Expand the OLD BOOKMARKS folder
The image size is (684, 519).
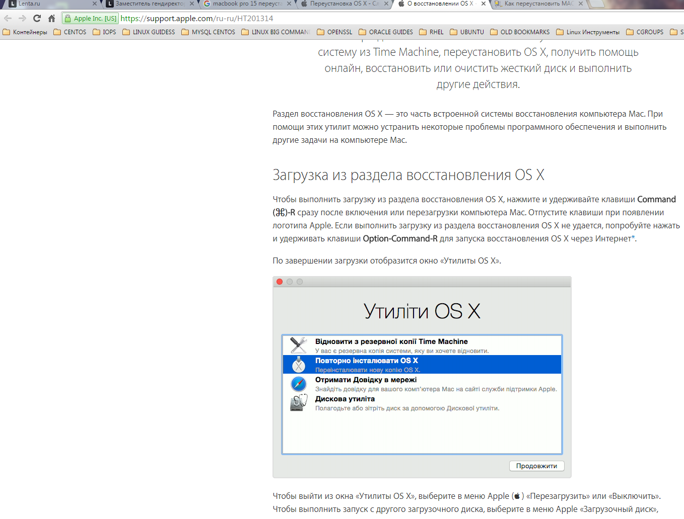(520, 32)
